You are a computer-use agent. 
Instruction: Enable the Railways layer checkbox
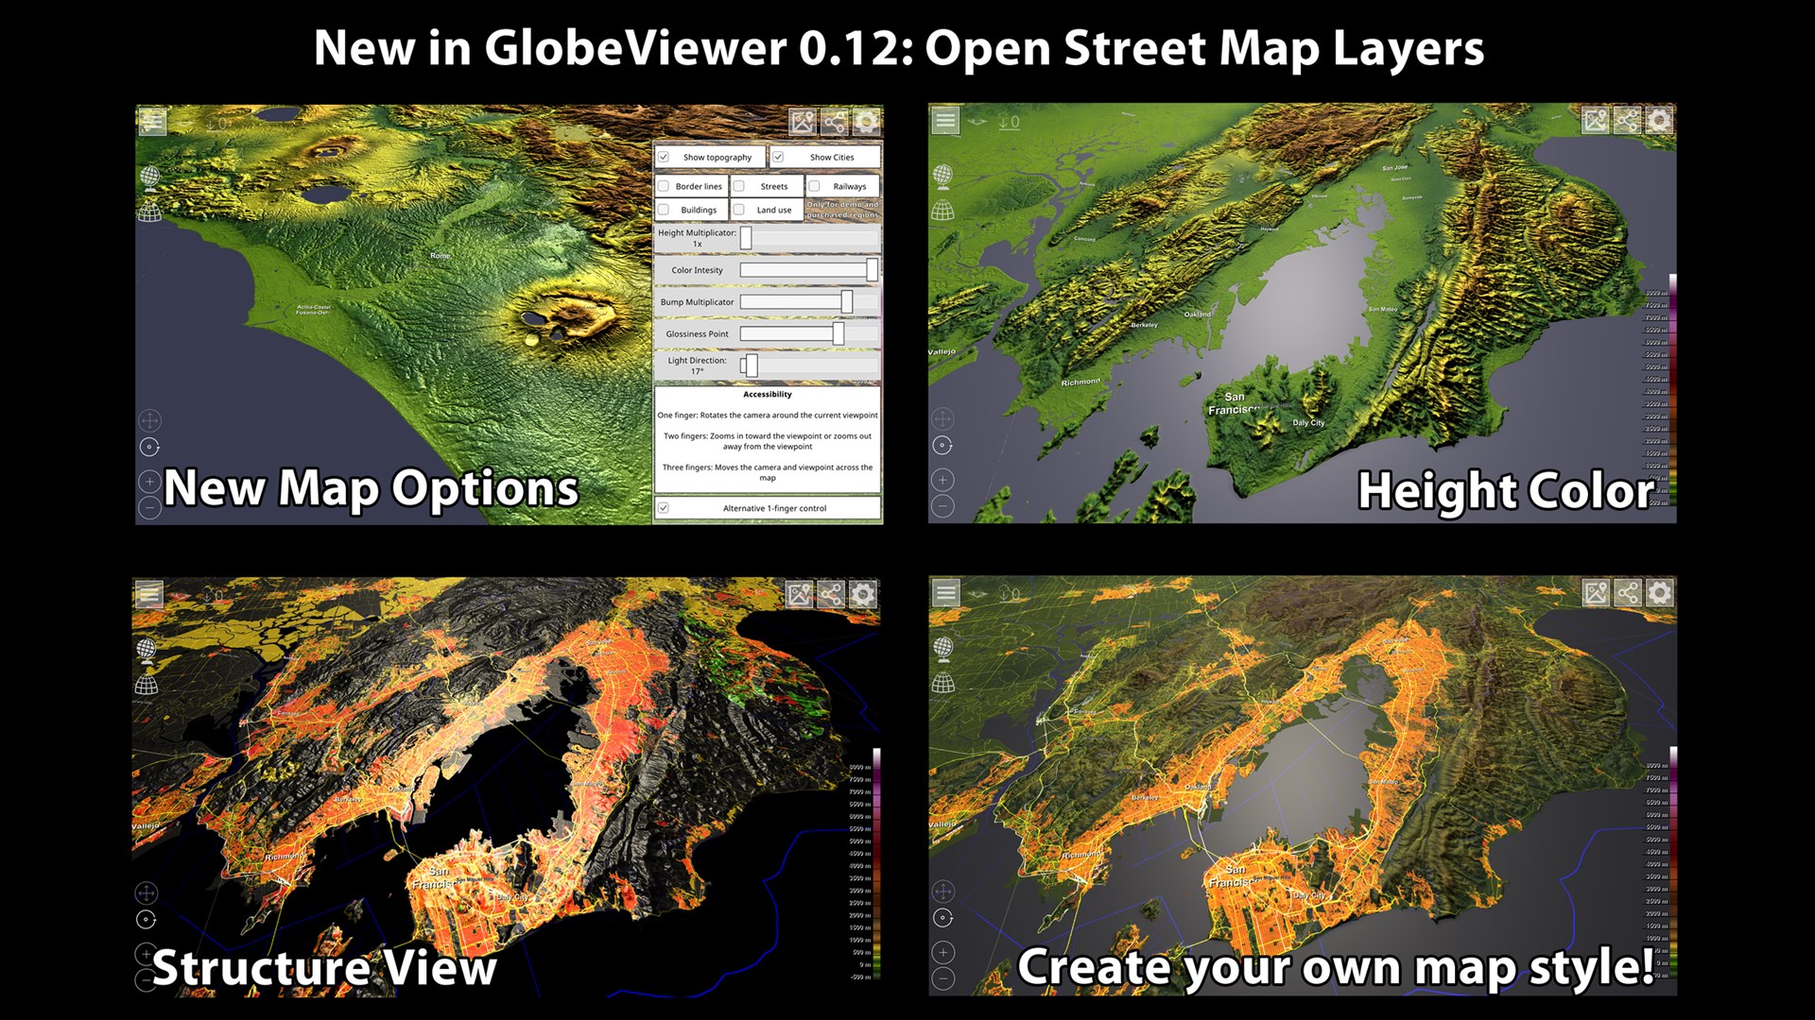point(814,186)
